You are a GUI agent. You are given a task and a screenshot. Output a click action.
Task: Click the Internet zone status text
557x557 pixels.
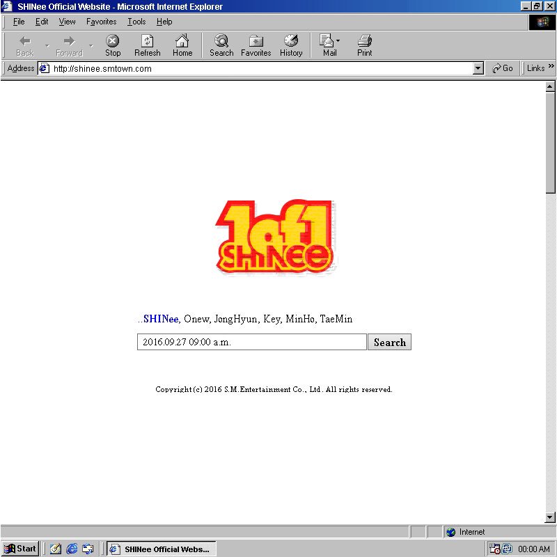click(472, 532)
